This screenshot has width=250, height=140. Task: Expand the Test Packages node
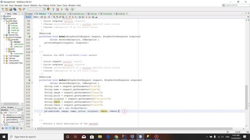click(4, 56)
